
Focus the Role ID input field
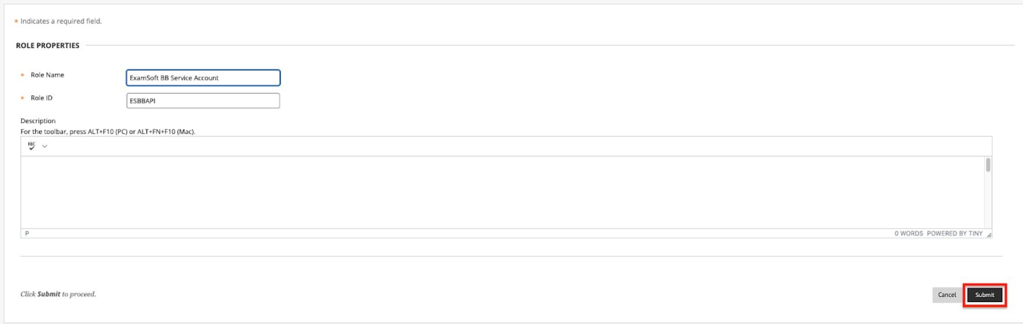pyautogui.click(x=203, y=101)
